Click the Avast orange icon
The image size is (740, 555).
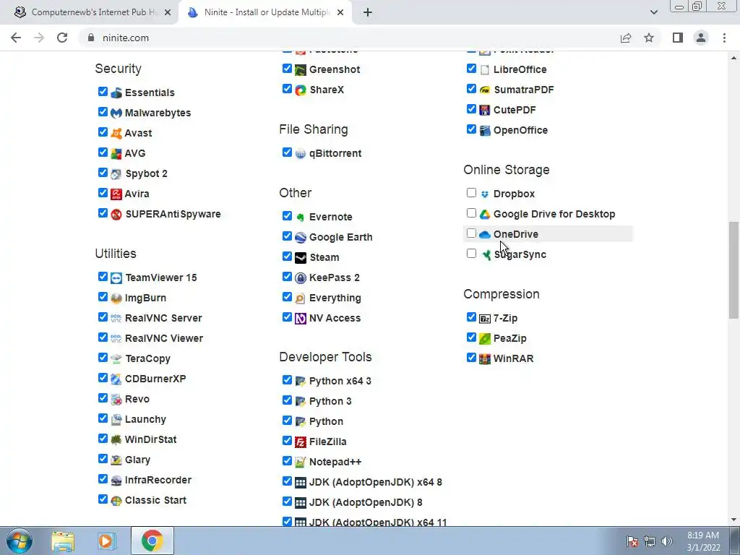[116, 133]
